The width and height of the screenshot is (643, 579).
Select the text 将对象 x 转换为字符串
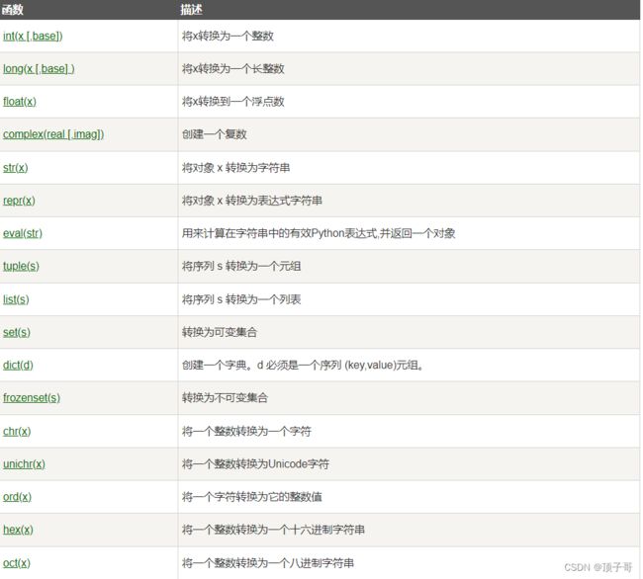pyautogui.click(x=236, y=168)
